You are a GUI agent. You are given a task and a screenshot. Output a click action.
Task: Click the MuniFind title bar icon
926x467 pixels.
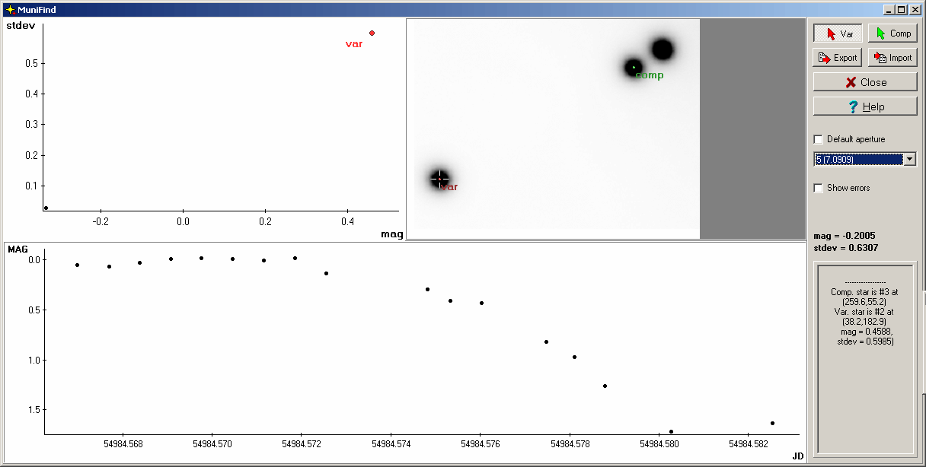click(10, 10)
